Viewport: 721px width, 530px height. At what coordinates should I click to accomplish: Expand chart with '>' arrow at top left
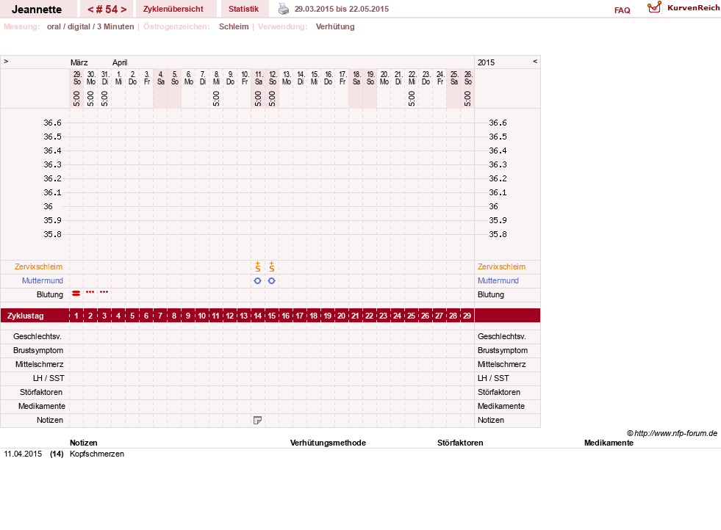click(x=6, y=61)
